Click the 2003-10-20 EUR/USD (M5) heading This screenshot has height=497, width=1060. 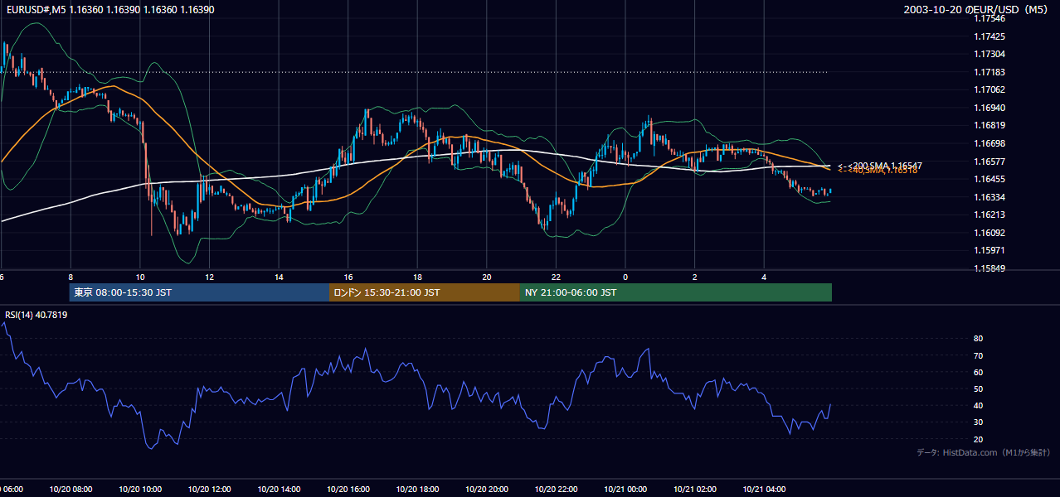coord(977,9)
